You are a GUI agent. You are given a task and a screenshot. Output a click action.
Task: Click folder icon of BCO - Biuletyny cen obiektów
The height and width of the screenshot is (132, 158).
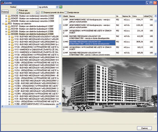click(6, 24)
